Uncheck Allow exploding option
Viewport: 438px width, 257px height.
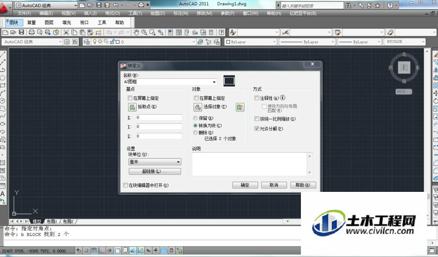[x=257, y=128]
